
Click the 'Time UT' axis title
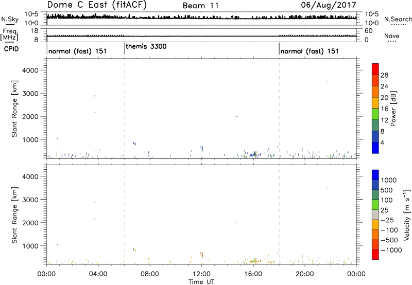pos(201,282)
